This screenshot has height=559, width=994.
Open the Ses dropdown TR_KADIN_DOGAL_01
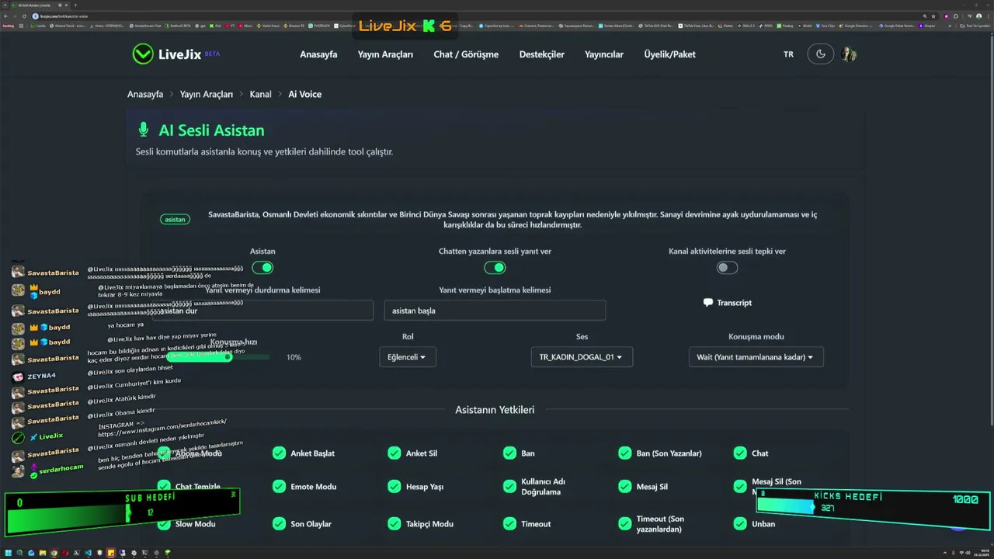click(582, 357)
